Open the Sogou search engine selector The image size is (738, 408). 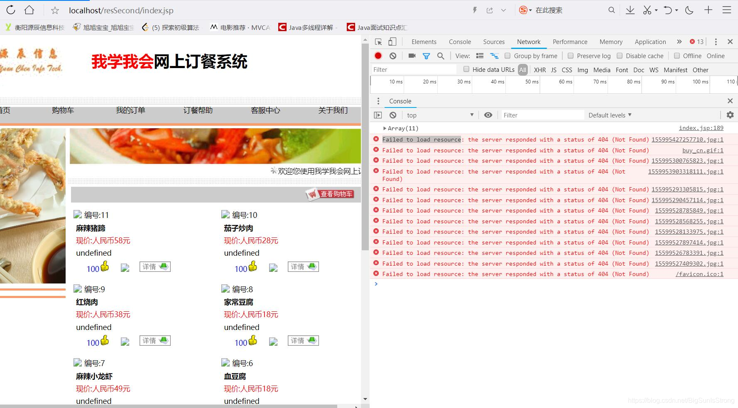point(525,10)
